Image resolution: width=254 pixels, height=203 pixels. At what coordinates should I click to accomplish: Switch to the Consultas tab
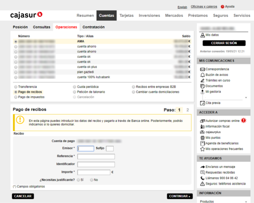[42, 27]
